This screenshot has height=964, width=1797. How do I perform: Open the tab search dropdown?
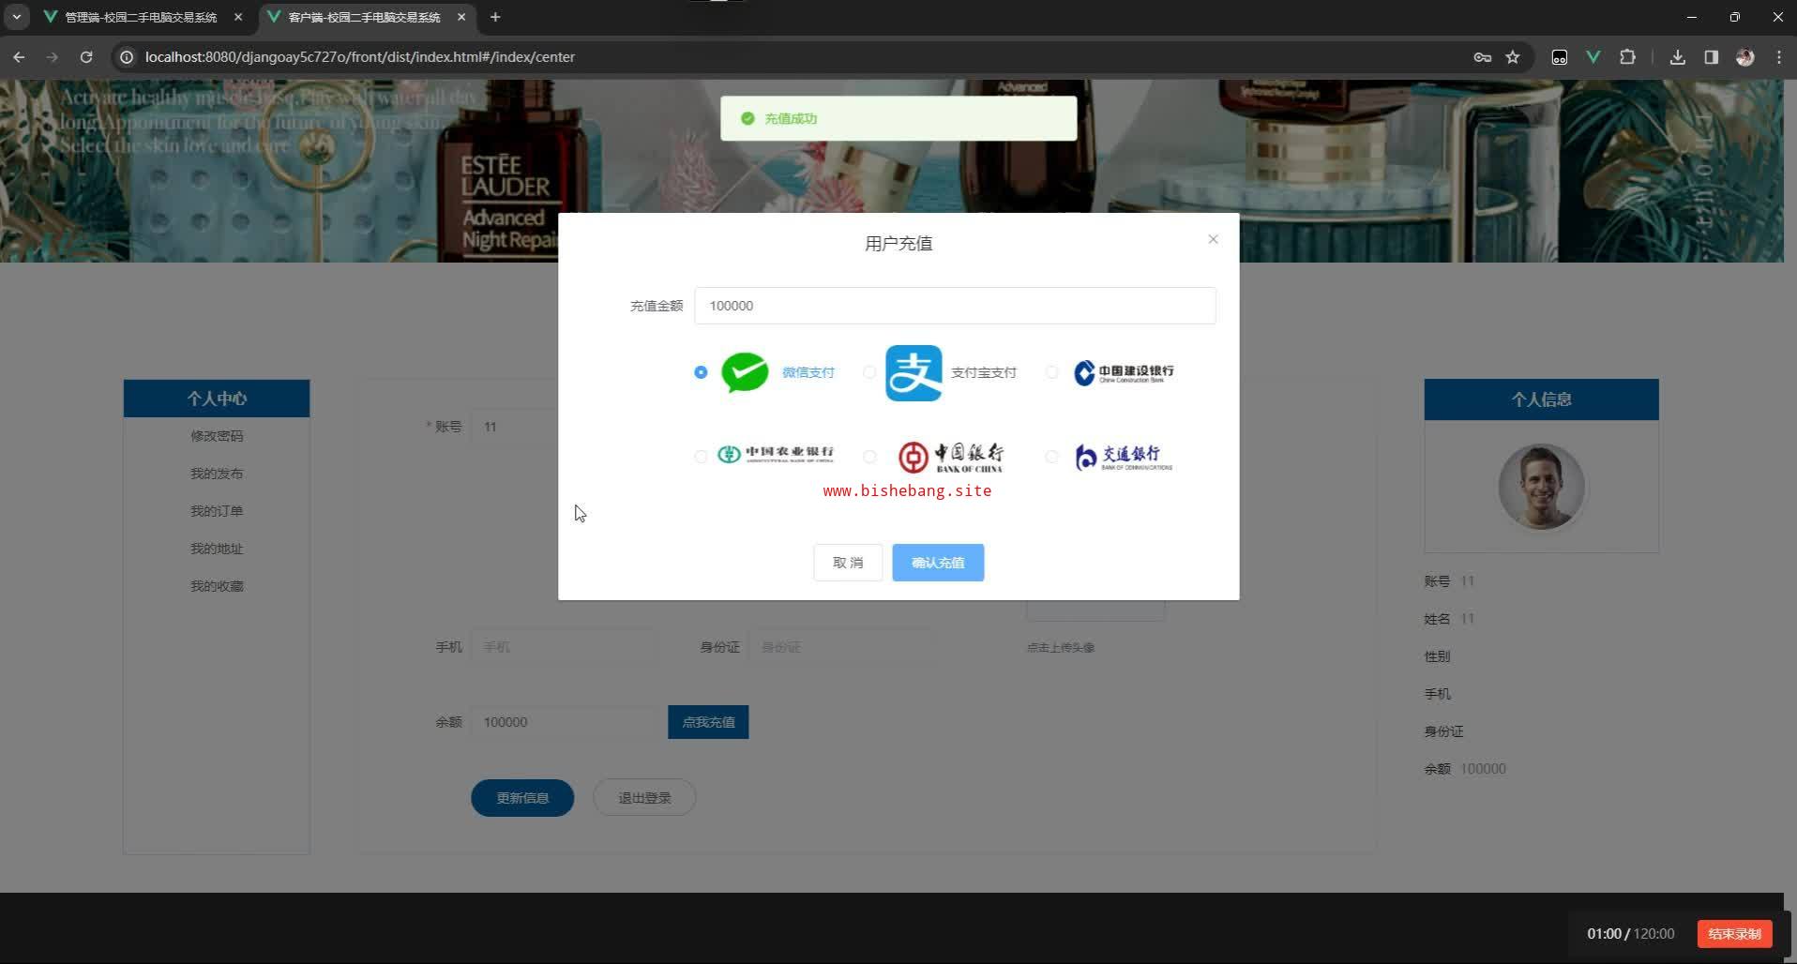tap(17, 17)
